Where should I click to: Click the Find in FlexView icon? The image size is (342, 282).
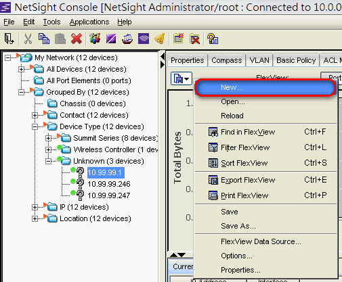(213, 132)
